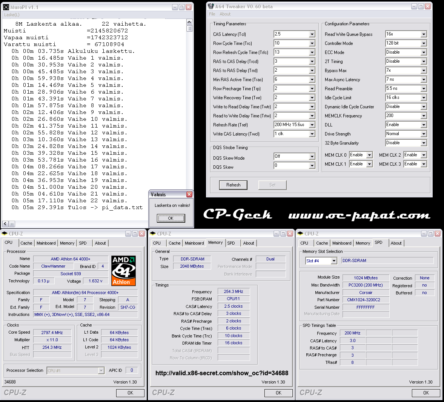The width and height of the screenshot is (444, 402).
Task: Click the Set button in A64 Tweaker
Action: click(x=272, y=185)
